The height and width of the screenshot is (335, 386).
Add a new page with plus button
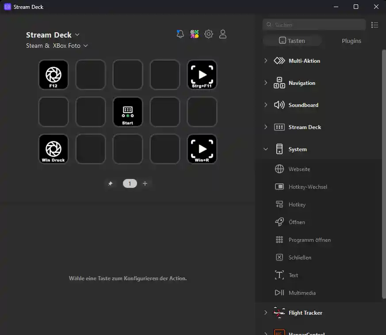coord(145,183)
